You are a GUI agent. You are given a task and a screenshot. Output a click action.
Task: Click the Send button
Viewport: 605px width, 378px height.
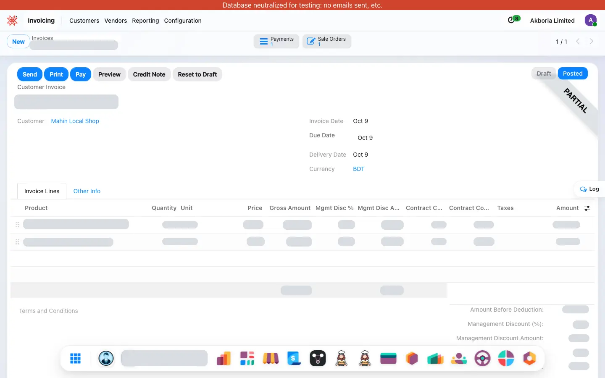pyautogui.click(x=30, y=74)
